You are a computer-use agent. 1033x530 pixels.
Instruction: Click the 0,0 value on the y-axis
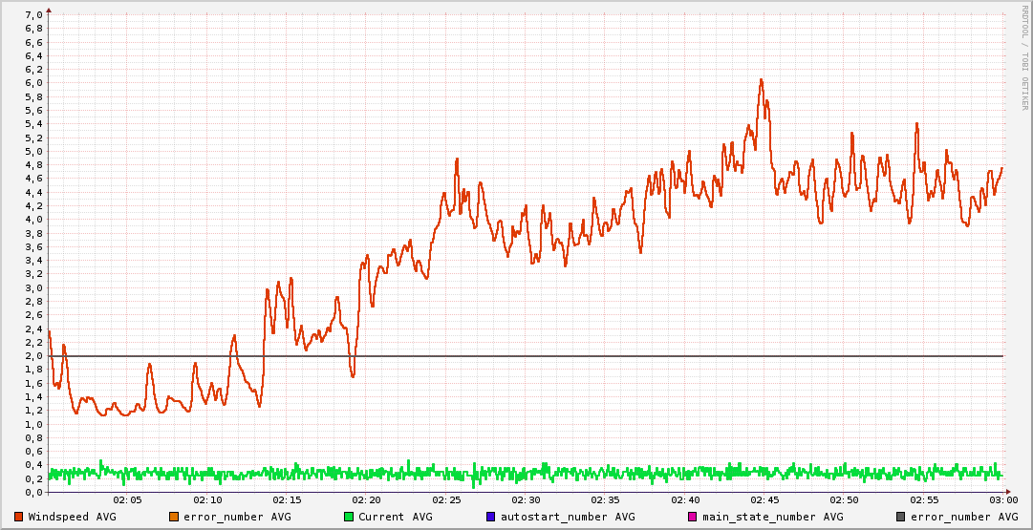(32, 493)
